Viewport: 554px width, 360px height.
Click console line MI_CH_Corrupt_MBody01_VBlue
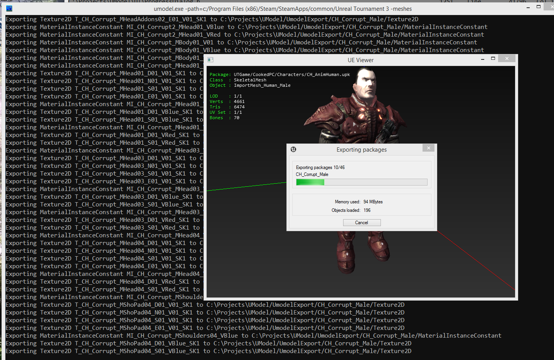pos(245,50)
